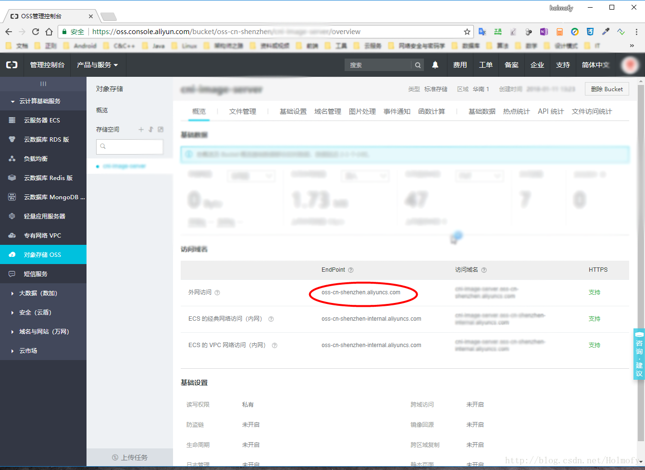Open the 热点统计 tab
This screenshot has width=645, height=470.
pos(517,111)
